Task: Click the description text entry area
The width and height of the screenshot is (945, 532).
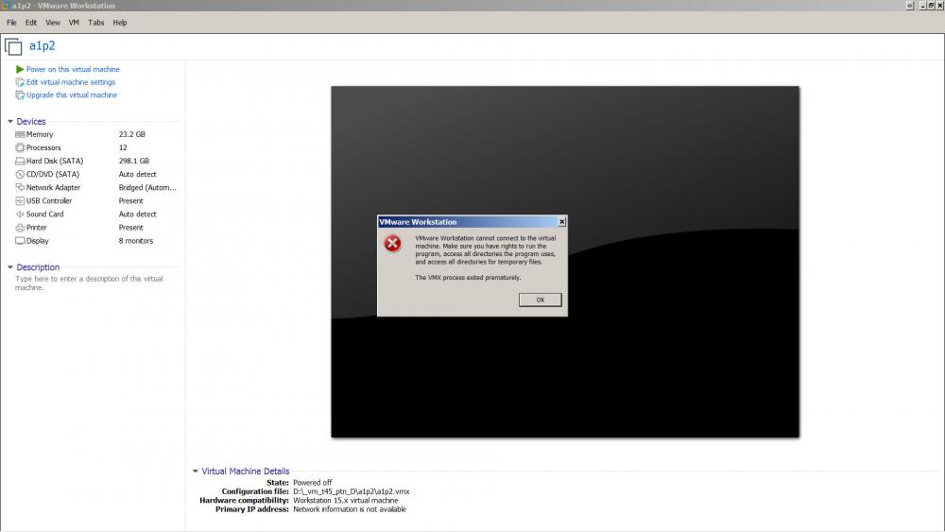Action: (x=89, y=283)
